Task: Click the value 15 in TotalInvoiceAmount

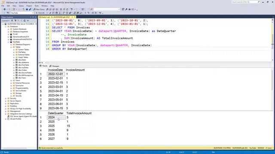Action: point(68,126)
